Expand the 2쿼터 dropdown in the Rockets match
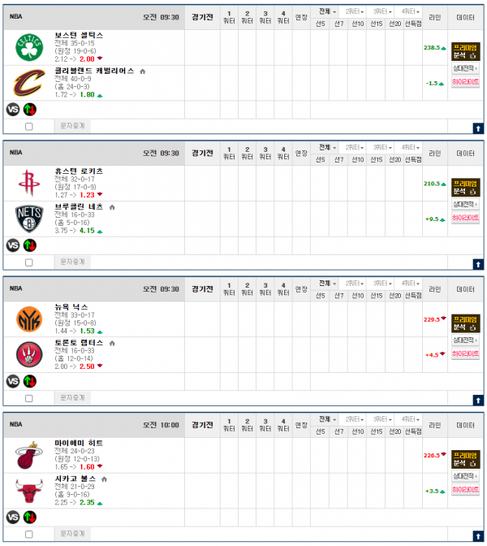This screenshot has width=487, height=546. (355, 148)
